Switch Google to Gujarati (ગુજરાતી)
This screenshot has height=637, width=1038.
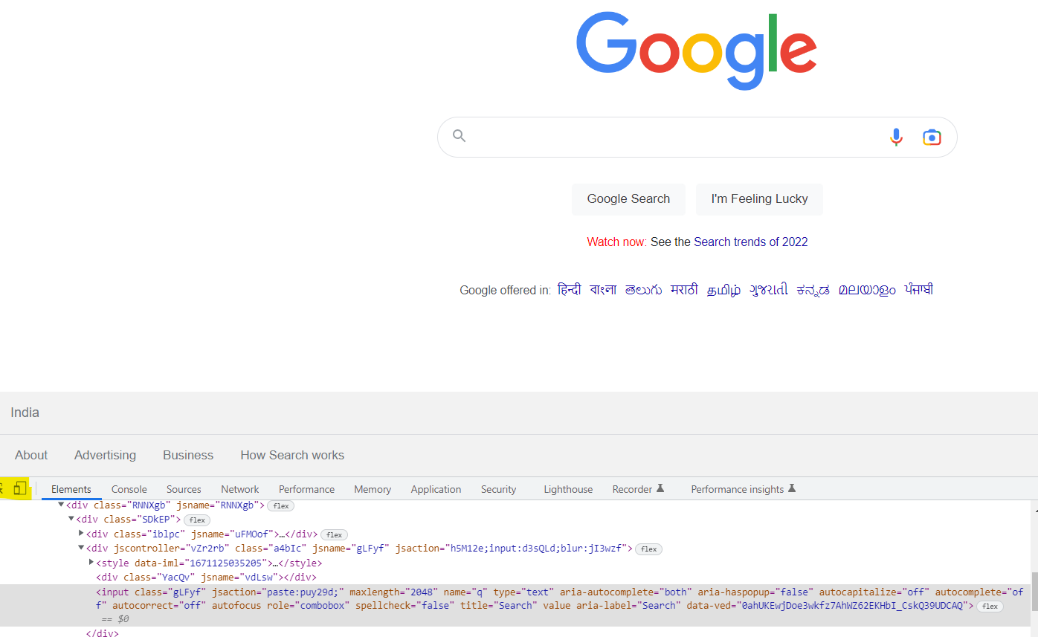click(768, 290)
